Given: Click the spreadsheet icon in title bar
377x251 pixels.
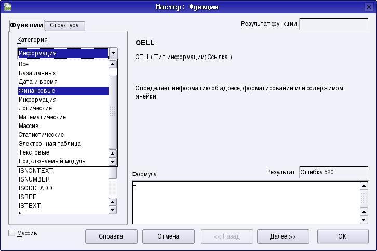Looking at the screenshot, I should (x=8, y=7).
